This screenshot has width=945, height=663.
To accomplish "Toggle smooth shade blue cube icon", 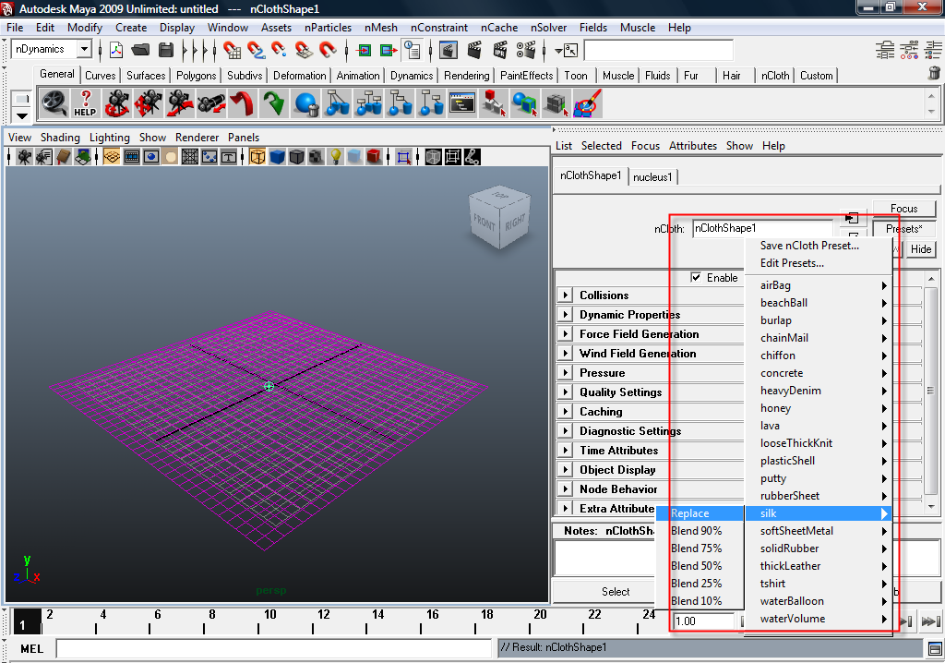I will [x=277, y=158].
